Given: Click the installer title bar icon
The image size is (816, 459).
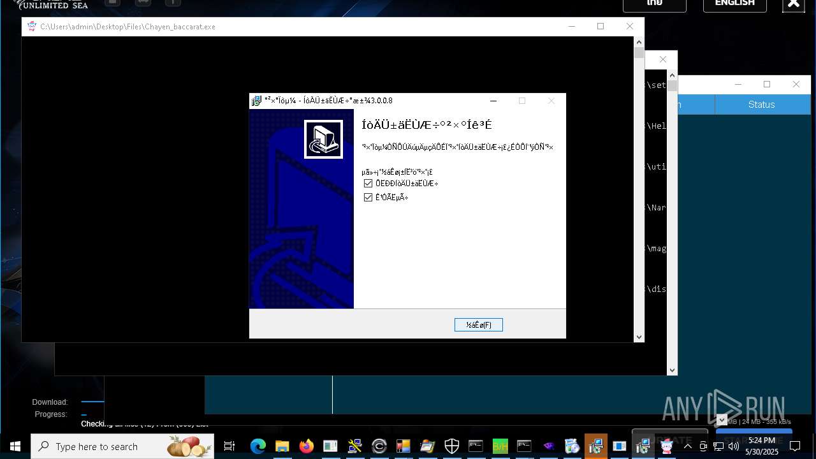Looking at the screenshot, I should click(x=256, y=101).
